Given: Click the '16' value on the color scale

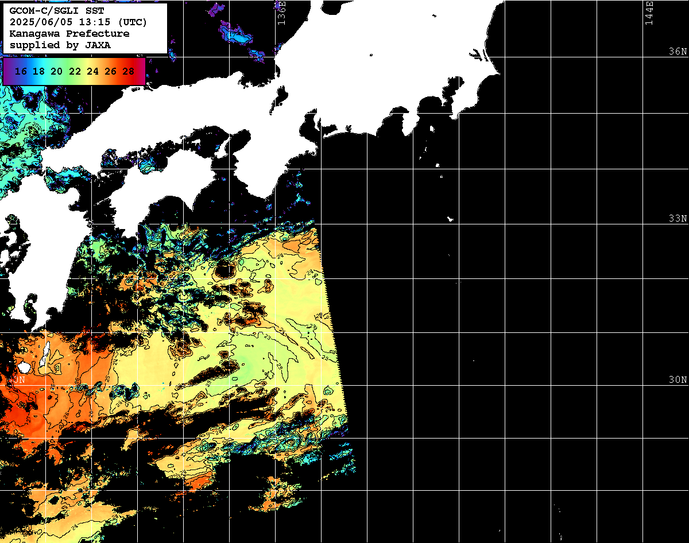Looking at the screenshot, I should [x=21, y=71].
